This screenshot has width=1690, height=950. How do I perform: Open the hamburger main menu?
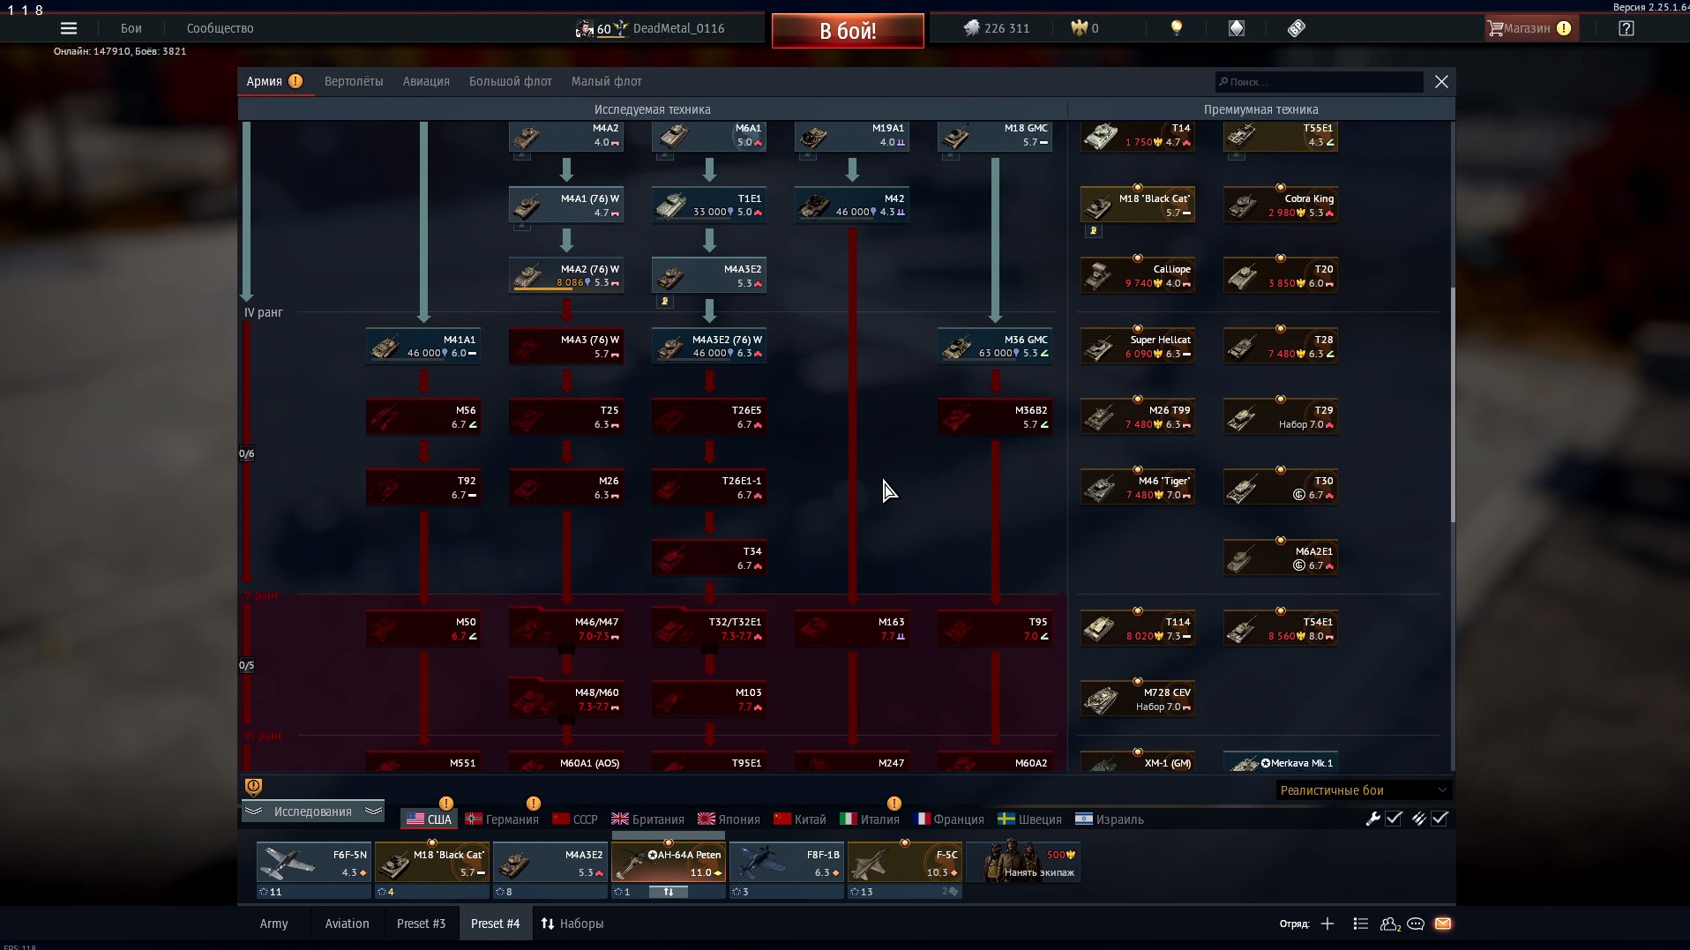[x=69, y=28]
